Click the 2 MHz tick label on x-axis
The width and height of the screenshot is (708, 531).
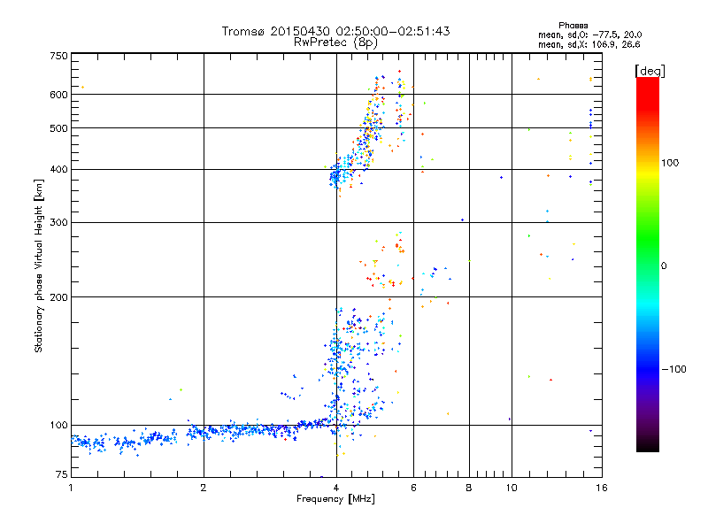[x=204, y=488]
